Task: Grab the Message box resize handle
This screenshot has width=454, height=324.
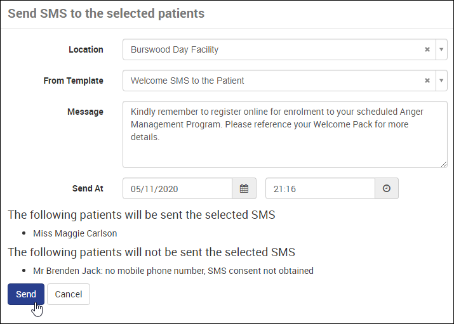Action: (443, 164)
